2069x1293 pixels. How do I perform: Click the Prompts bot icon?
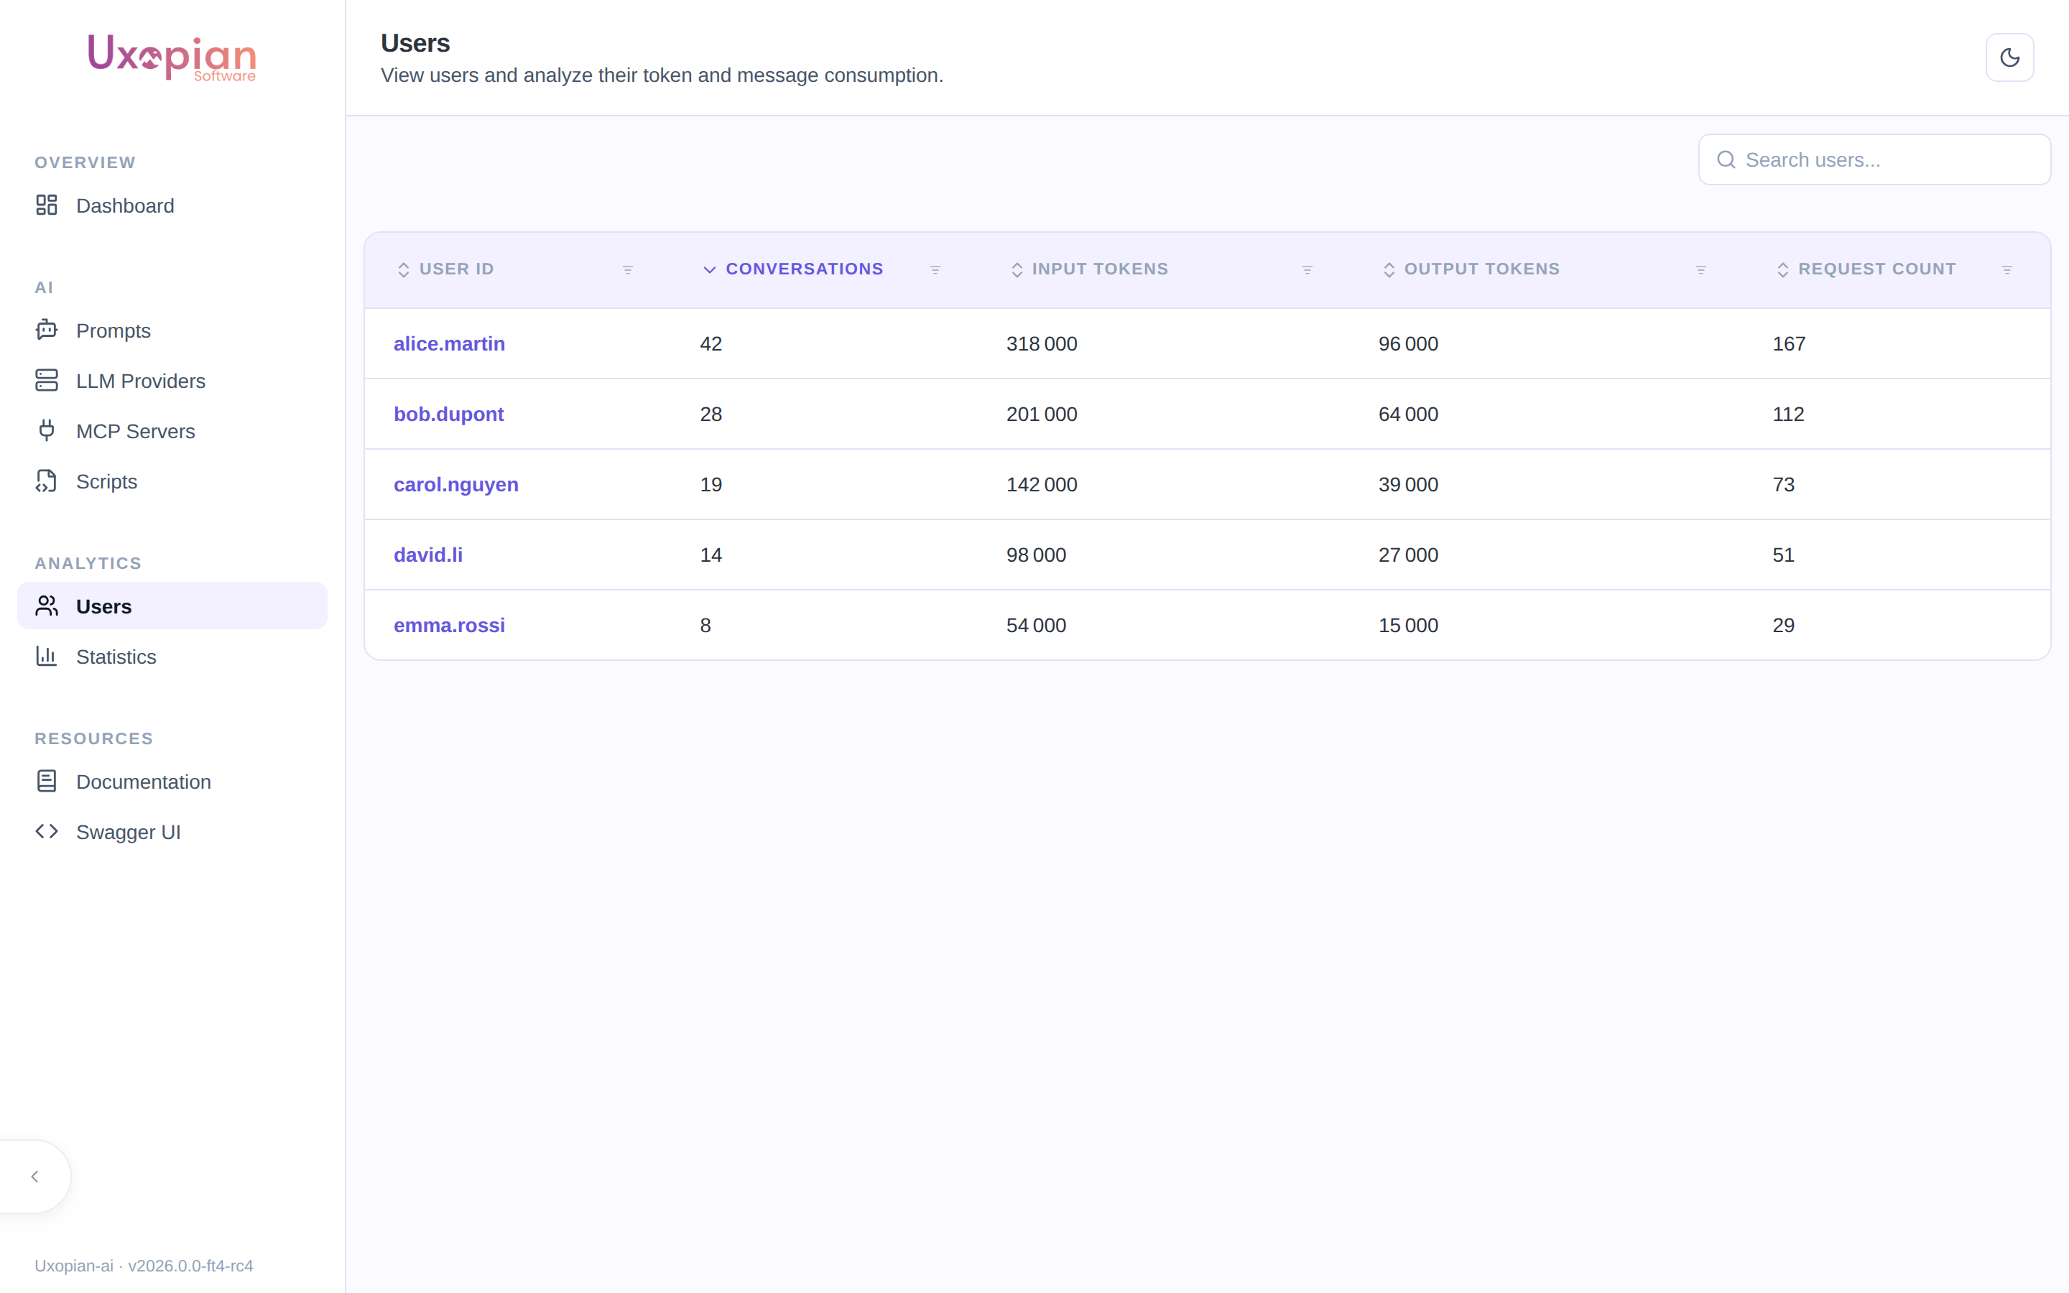tap(46, 330)
